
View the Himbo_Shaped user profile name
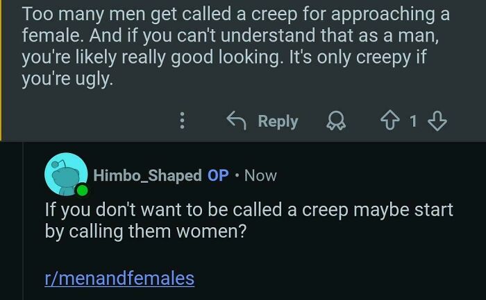tap(146, 175)
